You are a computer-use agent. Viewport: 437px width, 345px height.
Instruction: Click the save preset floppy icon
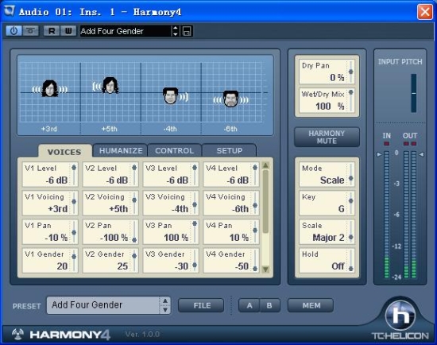[x=187, y=31]
